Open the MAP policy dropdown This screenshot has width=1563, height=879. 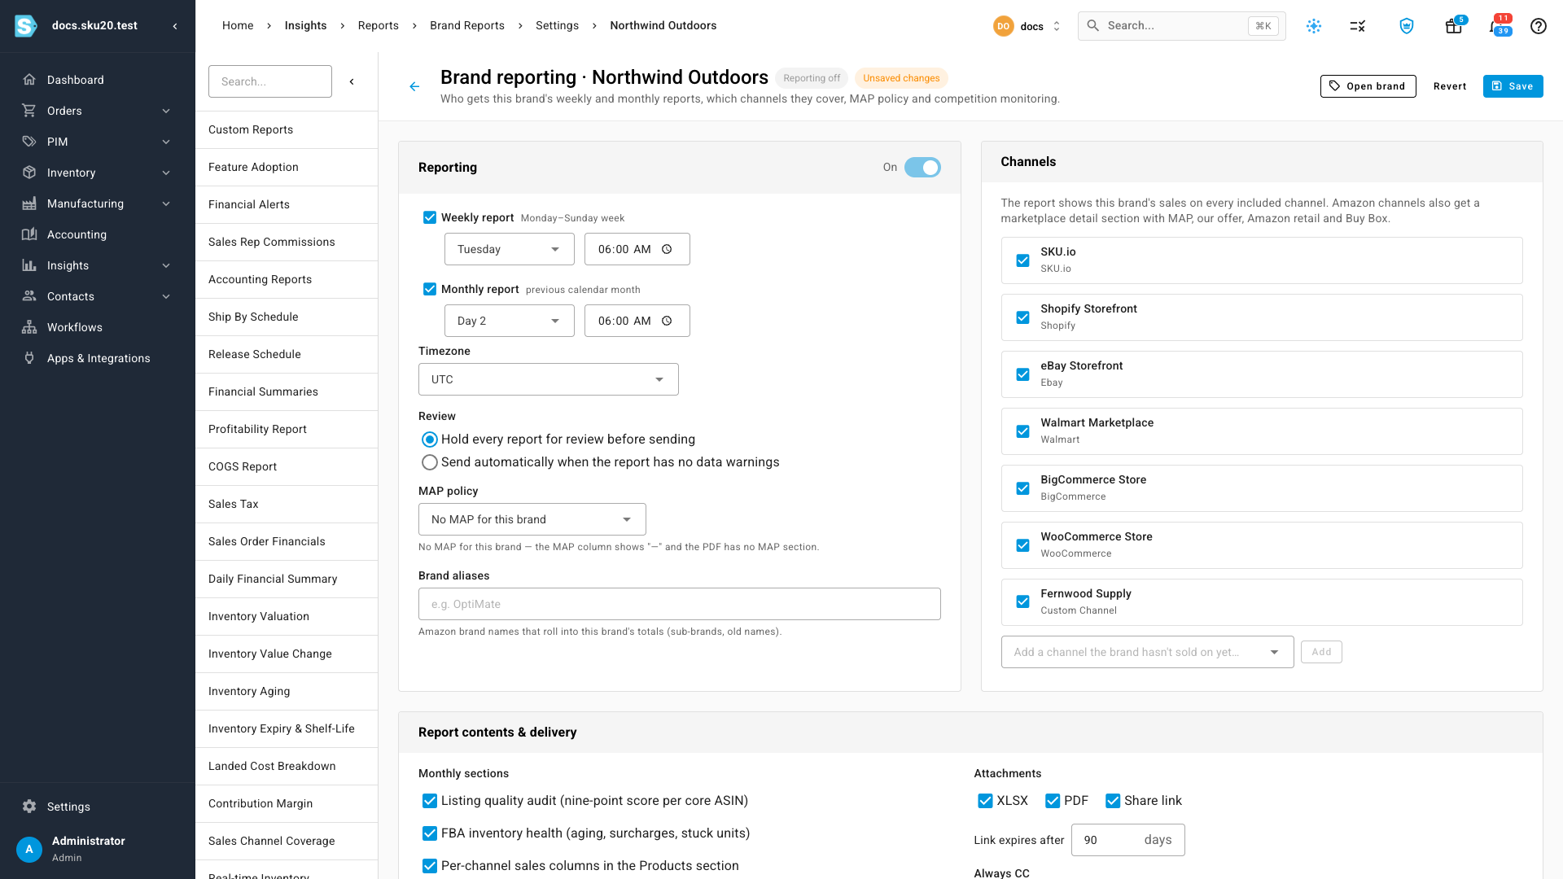pos(532,519)
